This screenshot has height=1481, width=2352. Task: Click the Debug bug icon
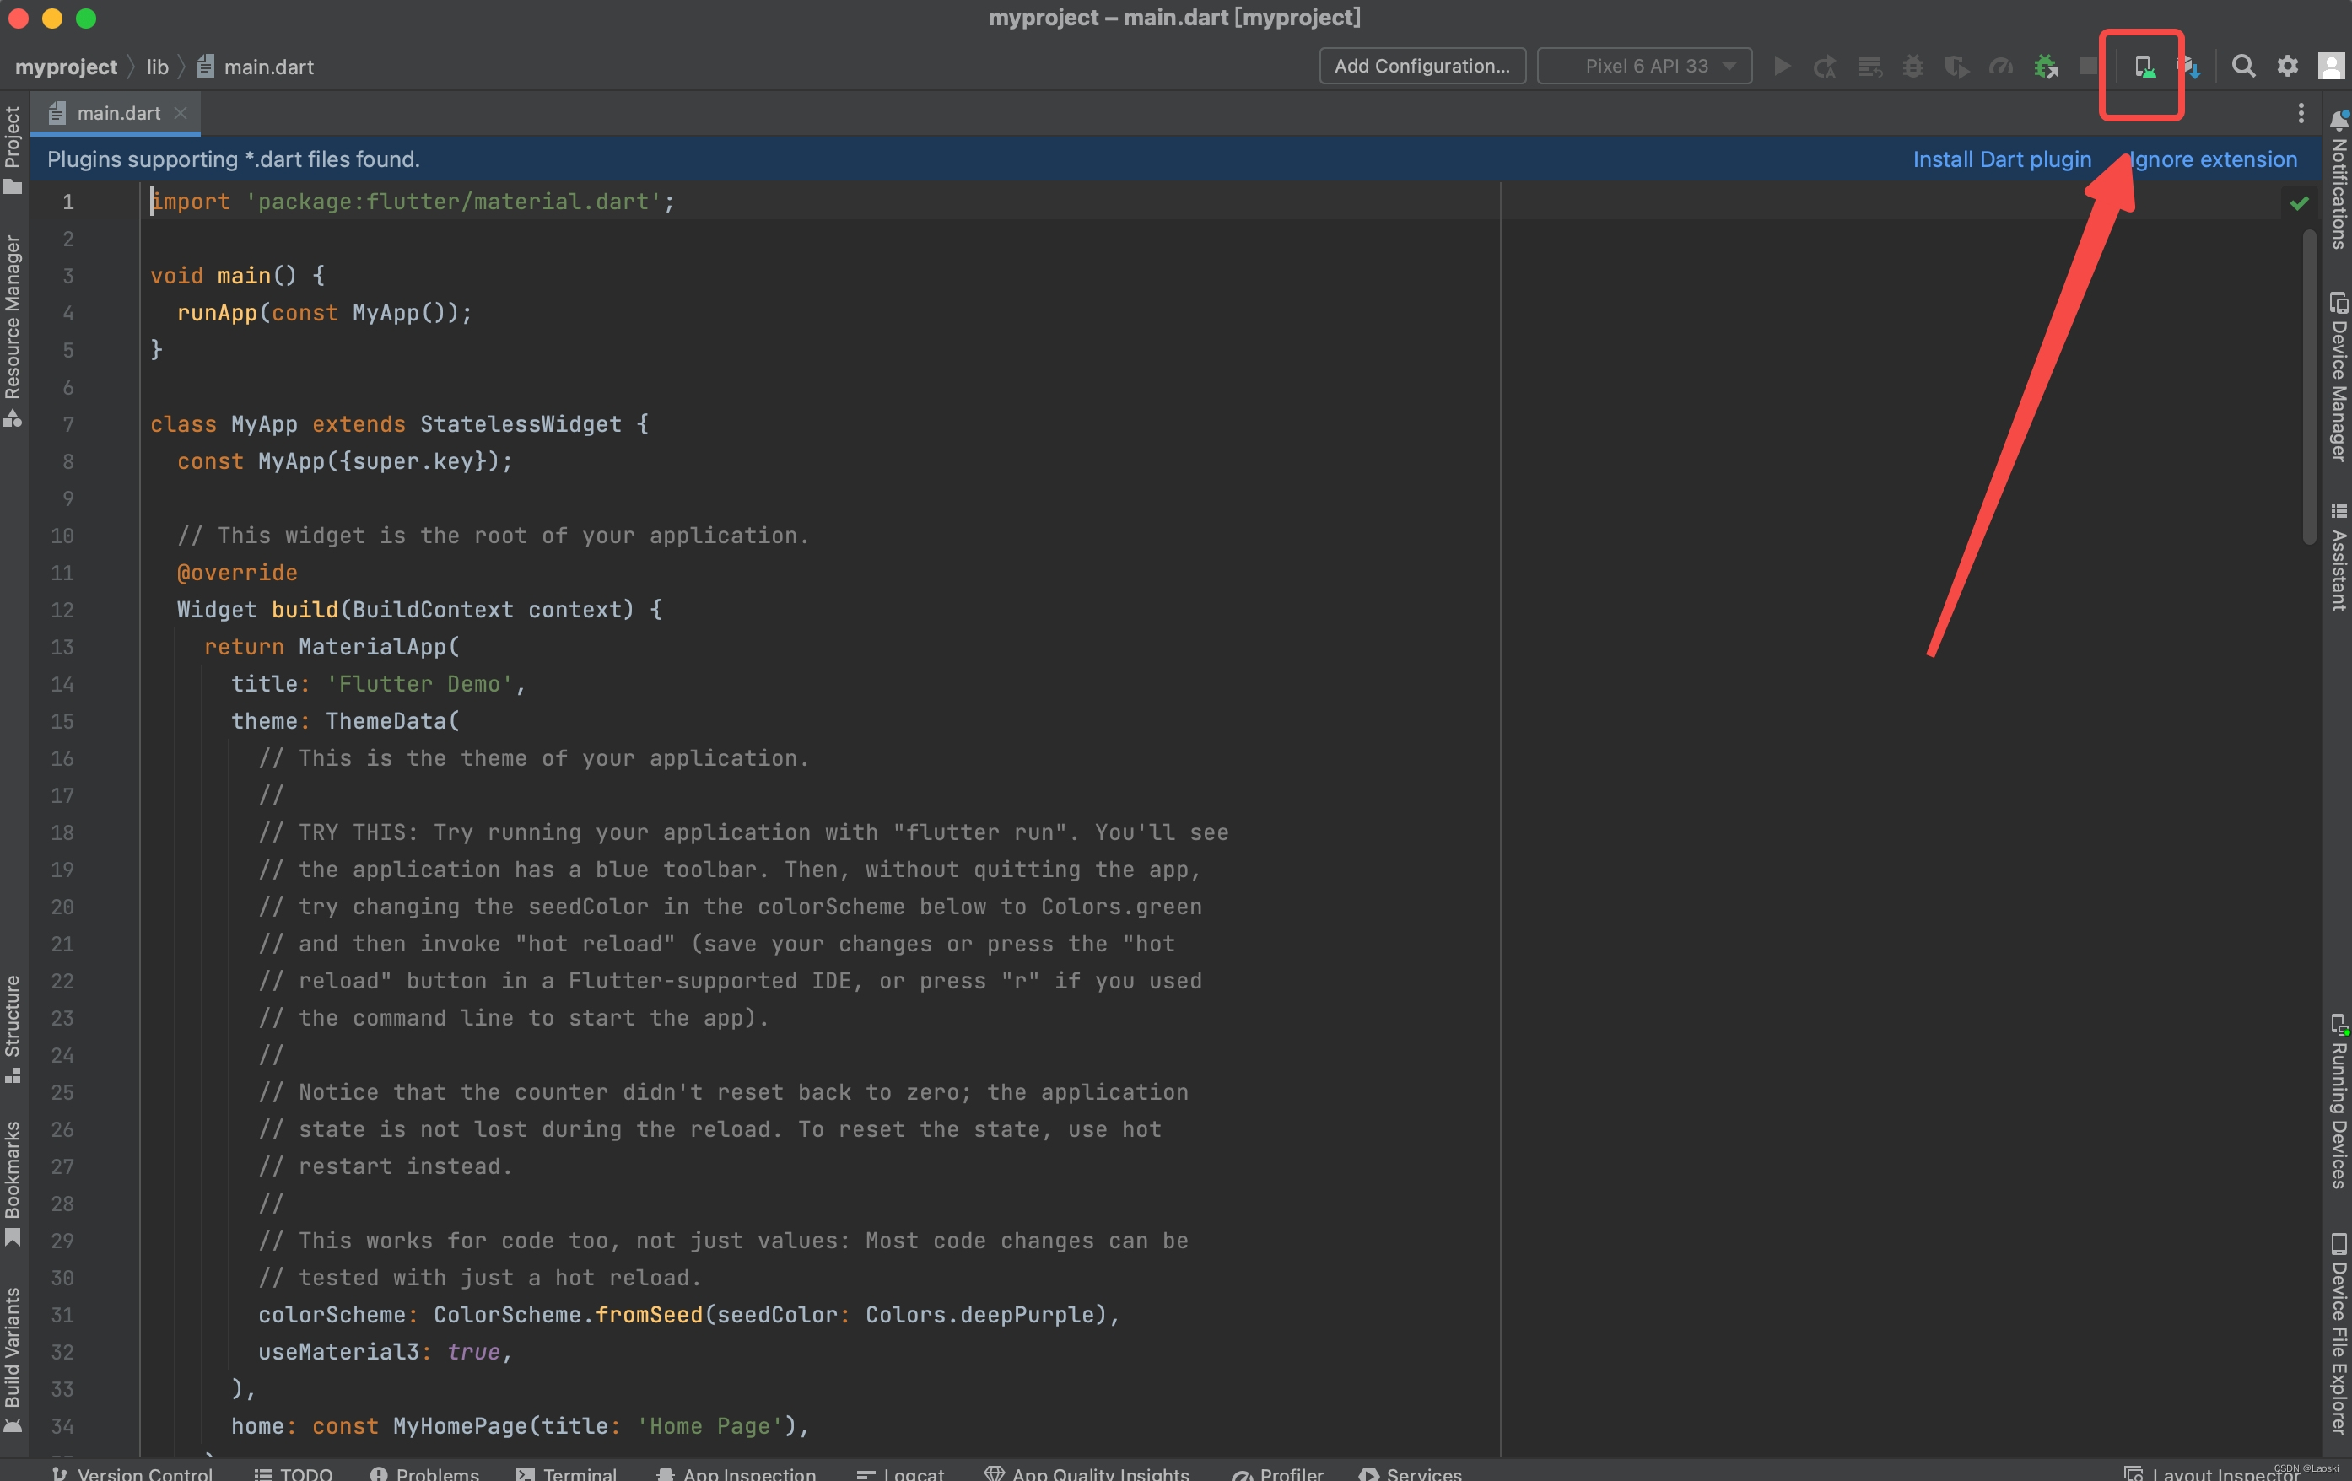(1912, 67)
